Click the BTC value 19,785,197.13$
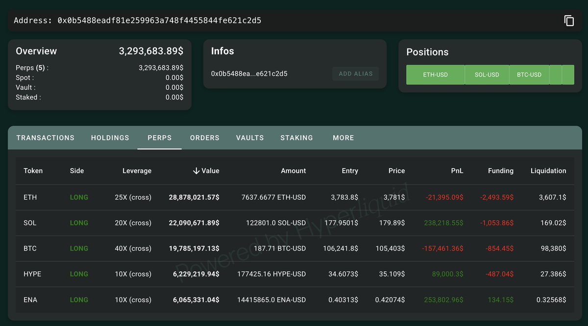The height and width of the screenshot is (326, 588). [x=194, y=248]
